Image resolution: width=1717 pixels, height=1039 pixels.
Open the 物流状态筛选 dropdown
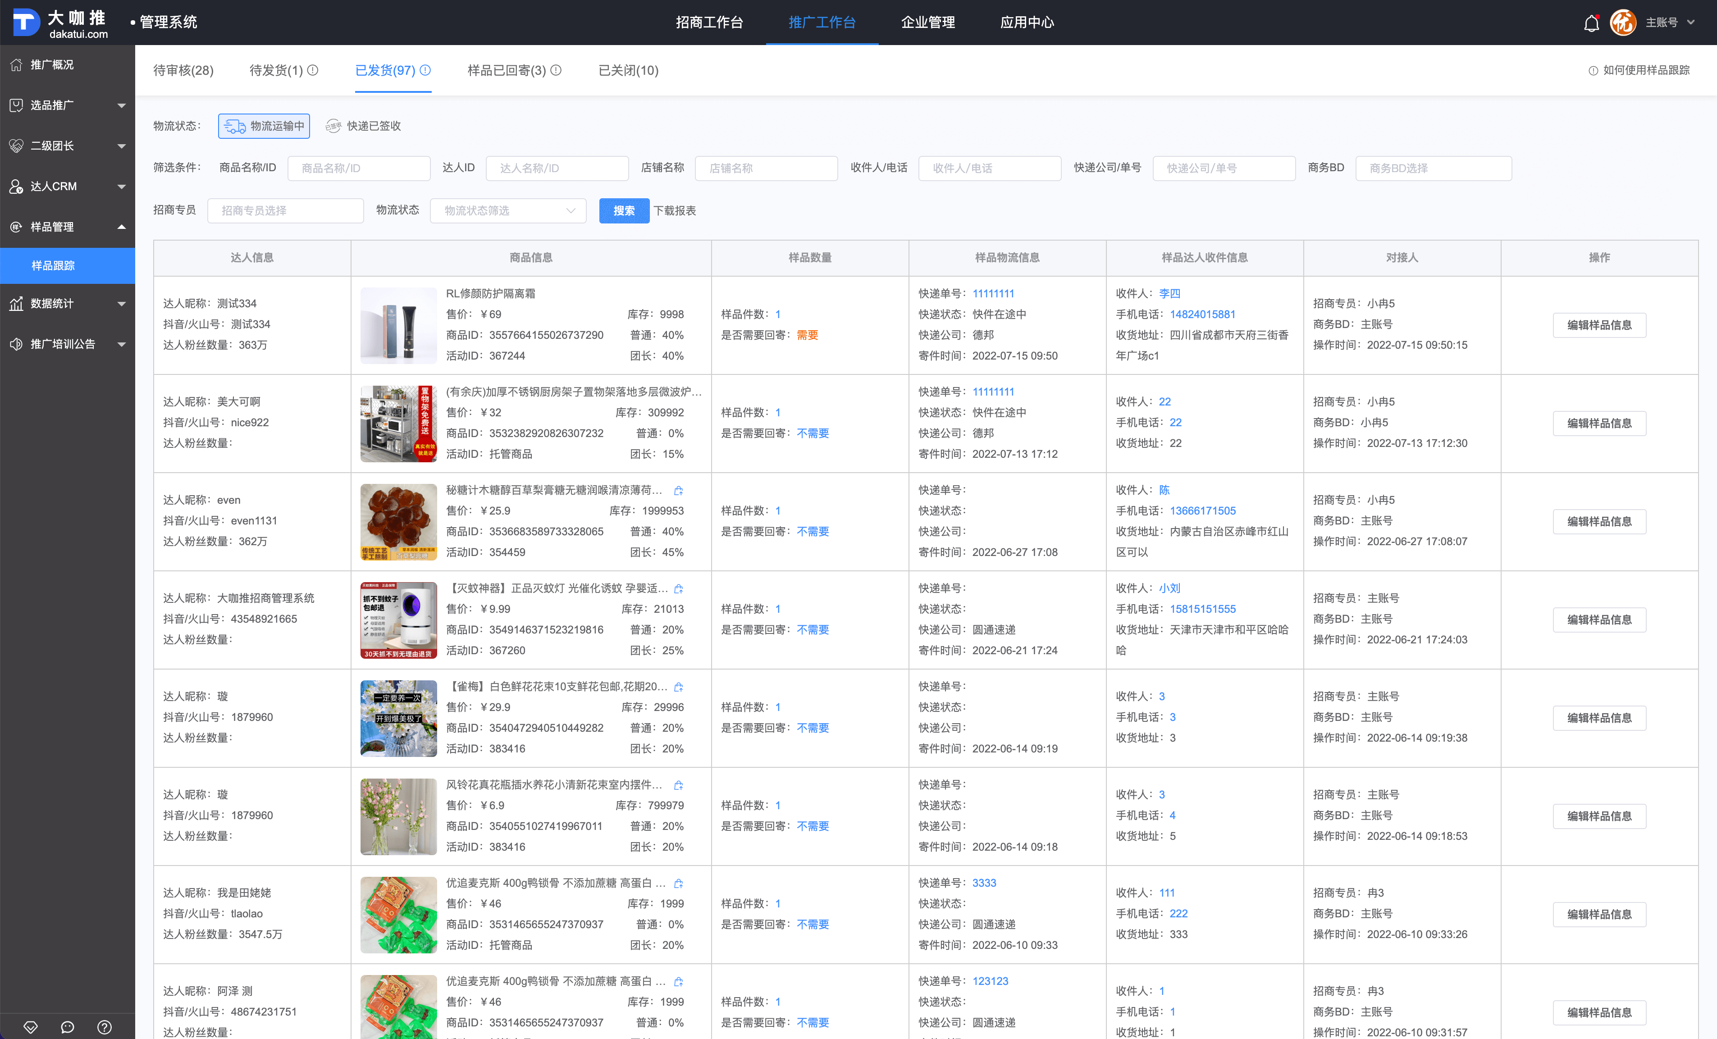pos(508,210)
